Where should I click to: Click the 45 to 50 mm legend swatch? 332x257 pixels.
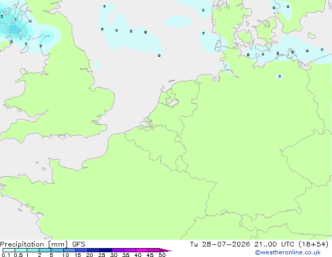tap(154, 250)
